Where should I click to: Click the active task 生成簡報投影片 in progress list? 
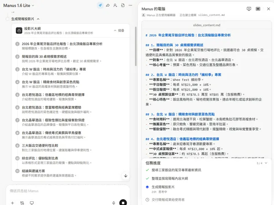coord(163,187)
